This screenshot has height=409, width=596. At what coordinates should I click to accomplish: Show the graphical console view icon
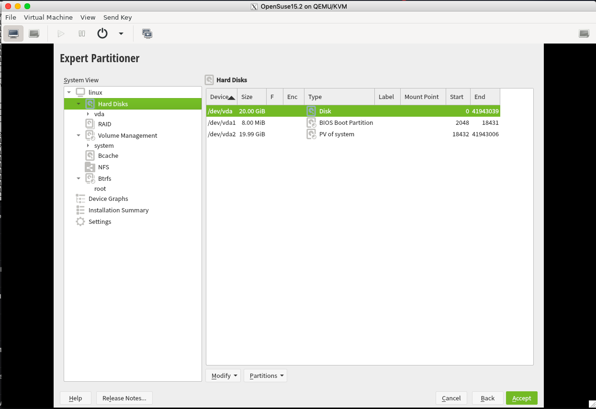pos(13,33)
